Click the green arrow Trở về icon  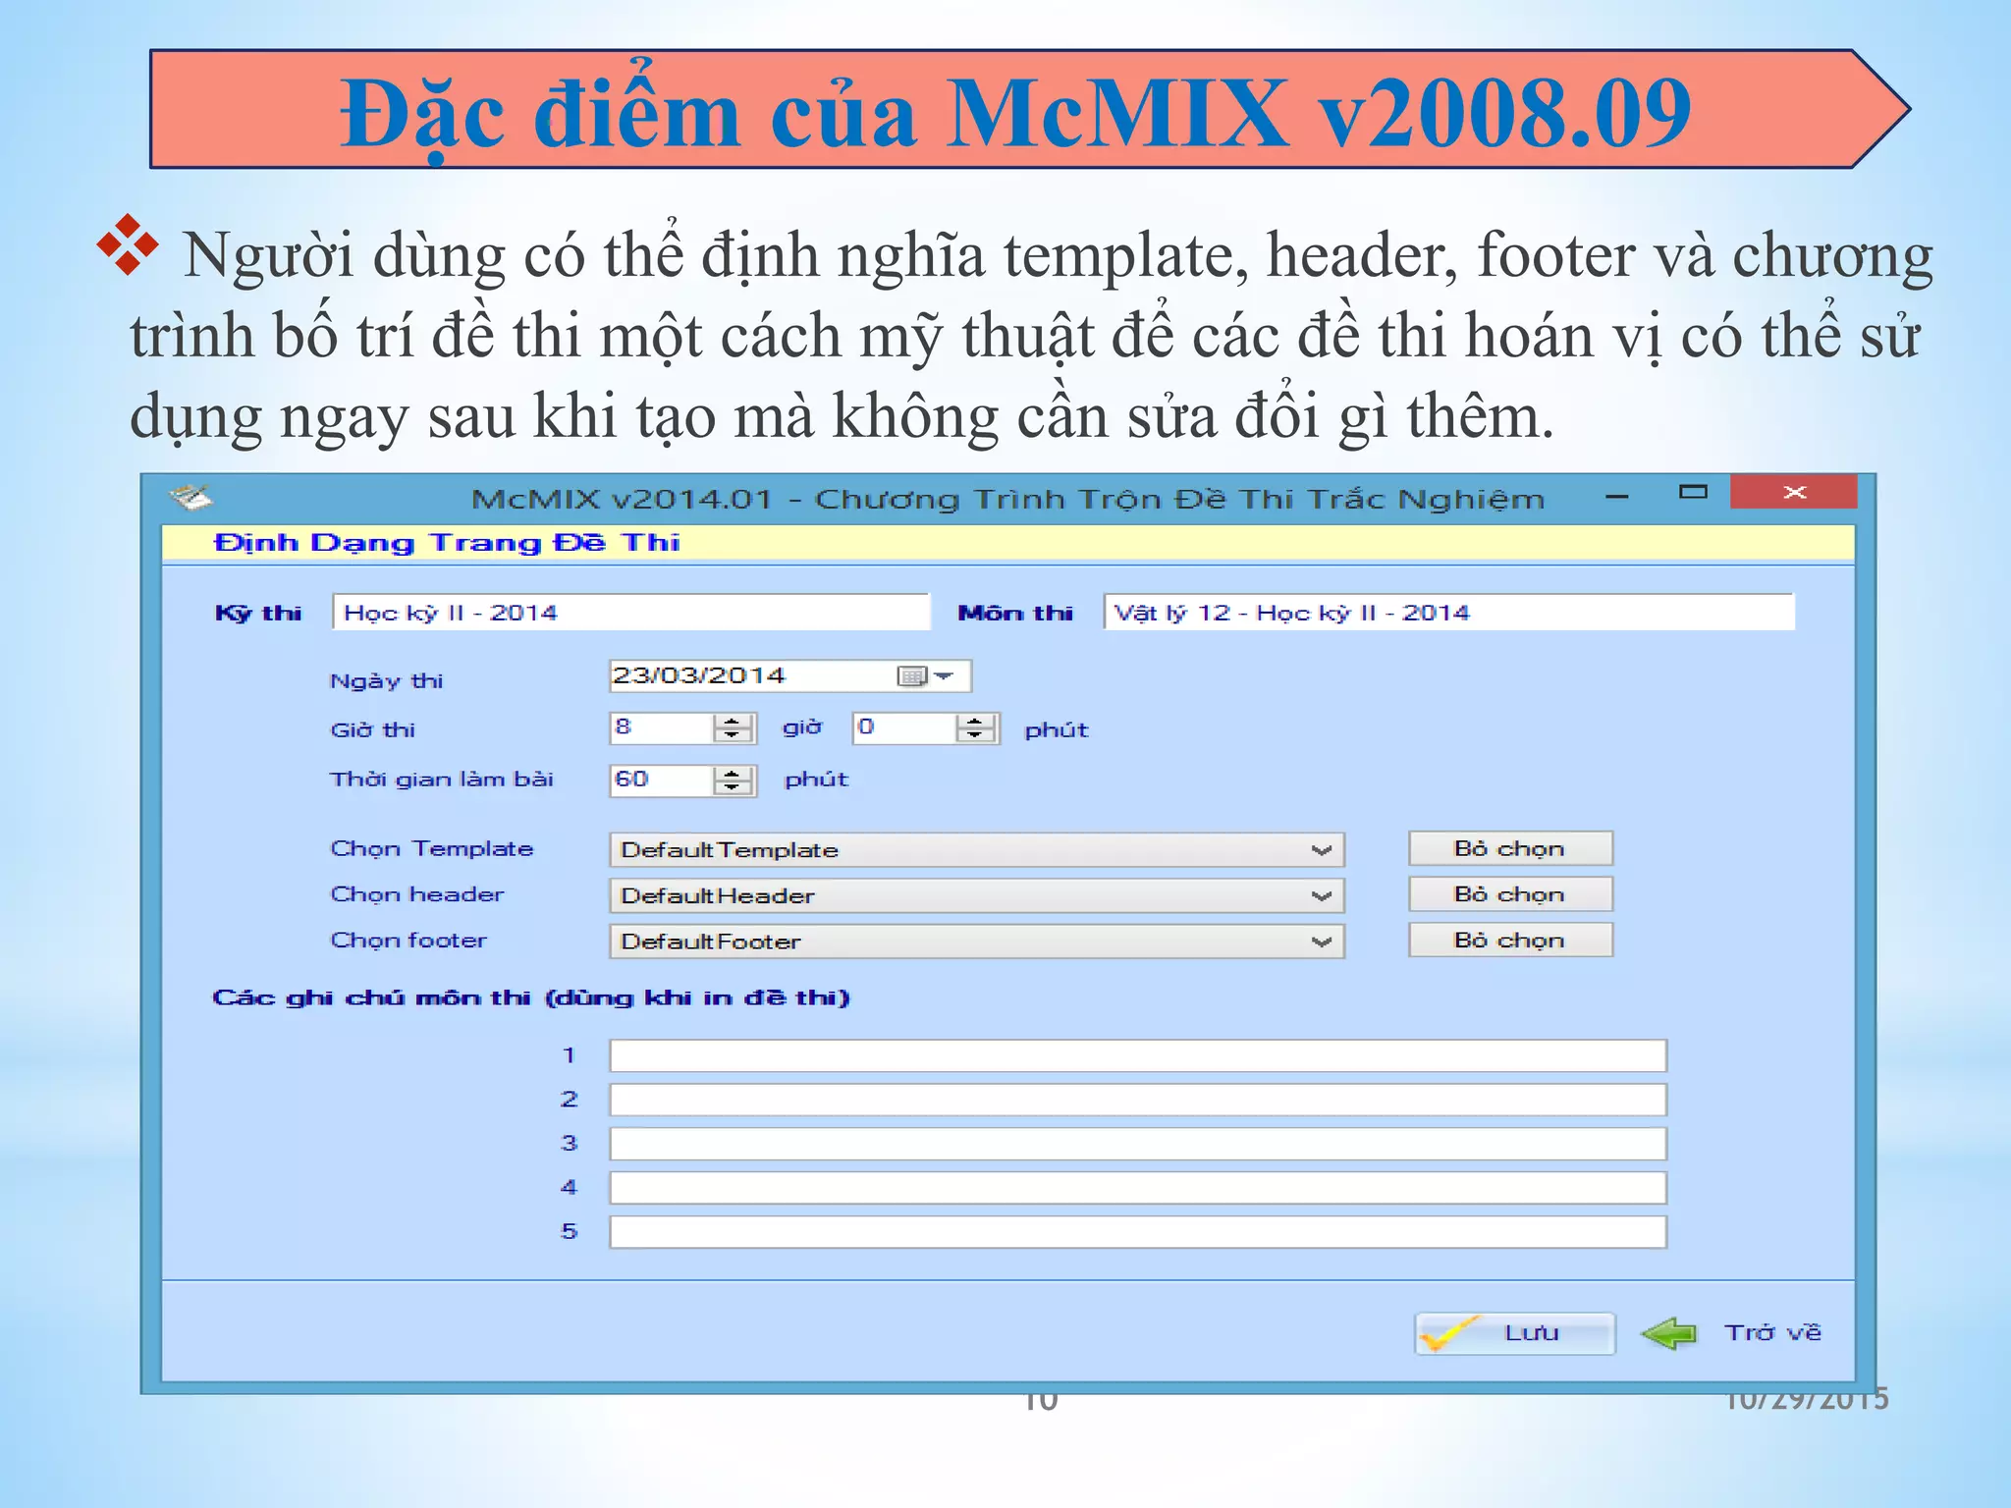[x=1668, y=1333]
